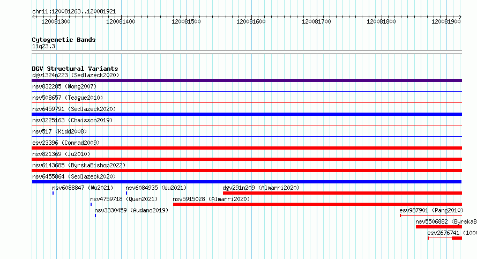Screen dimensions: 477x259
Task: Select the thin blue nsv517 line
Action: [247, 136]
